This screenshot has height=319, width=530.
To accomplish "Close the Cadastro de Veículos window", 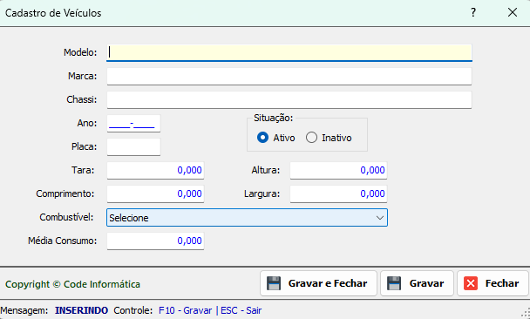I will (x=513, y=13).
